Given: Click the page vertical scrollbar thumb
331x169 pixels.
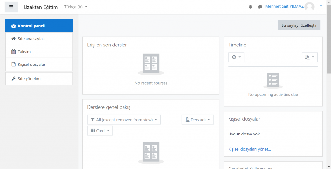Looking at the screenshot, I should (x=329, y=39).
